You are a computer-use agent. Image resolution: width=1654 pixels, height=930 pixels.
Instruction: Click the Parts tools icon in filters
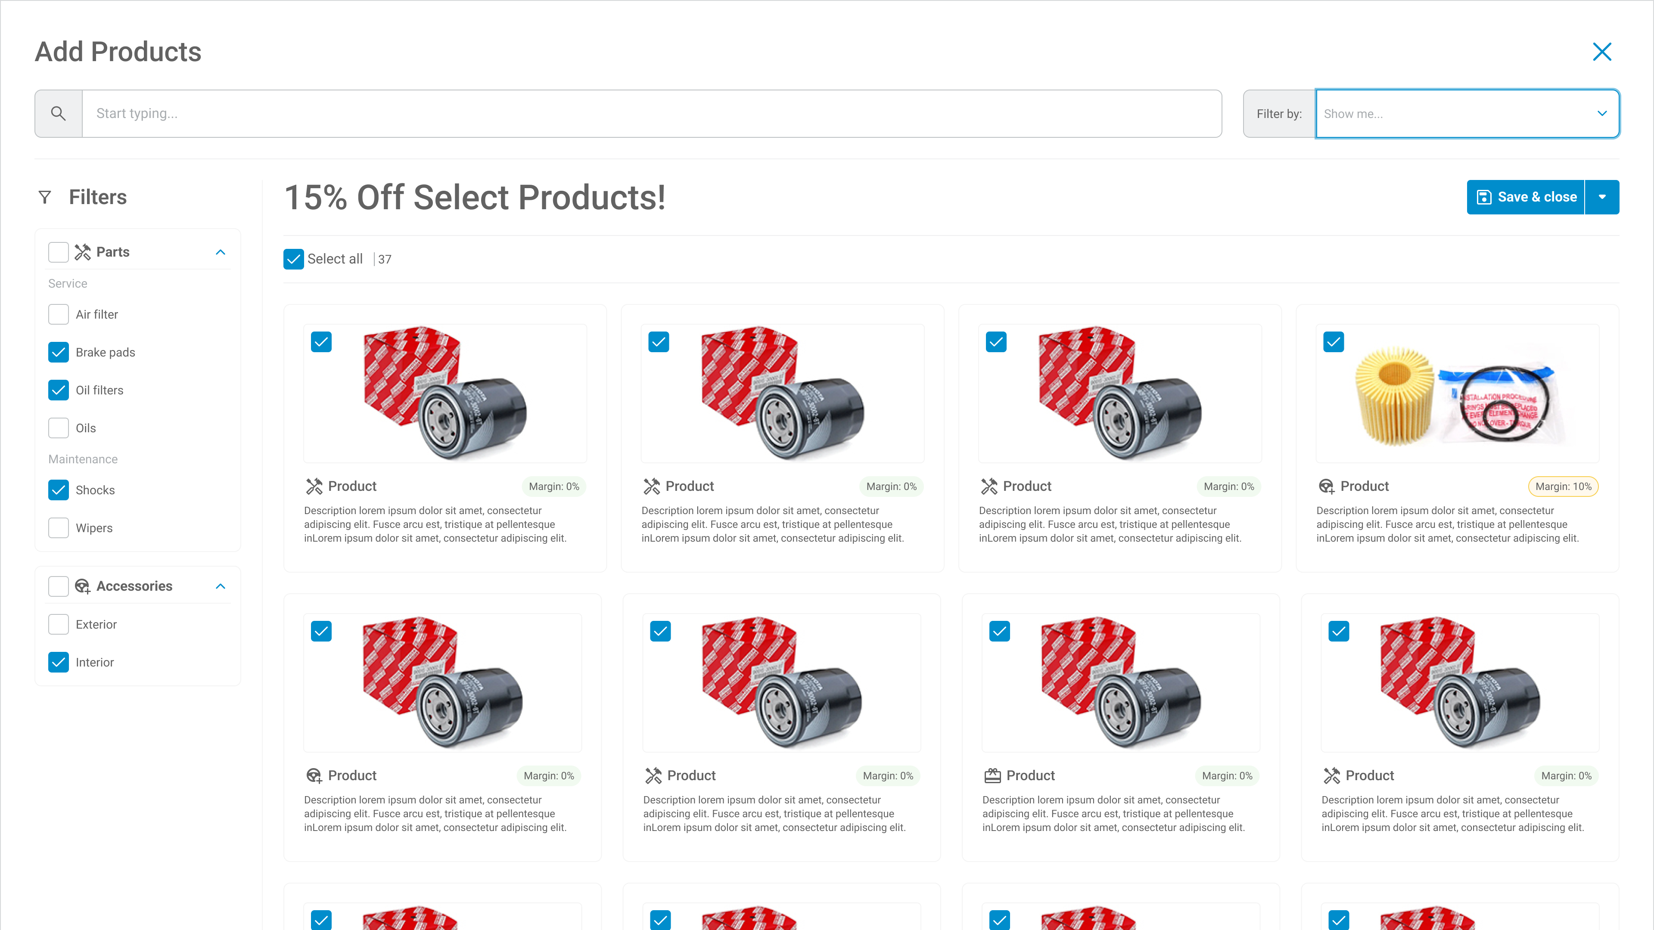click(x=82, y=252)
